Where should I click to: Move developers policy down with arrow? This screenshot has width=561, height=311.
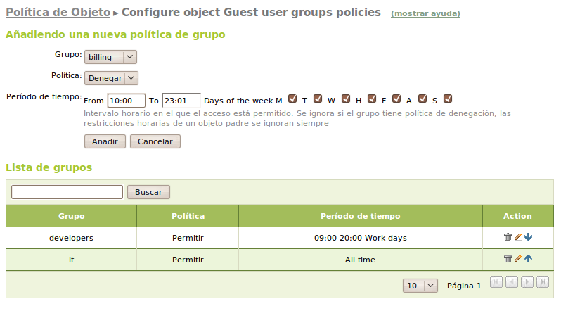(x=528, y=237)
